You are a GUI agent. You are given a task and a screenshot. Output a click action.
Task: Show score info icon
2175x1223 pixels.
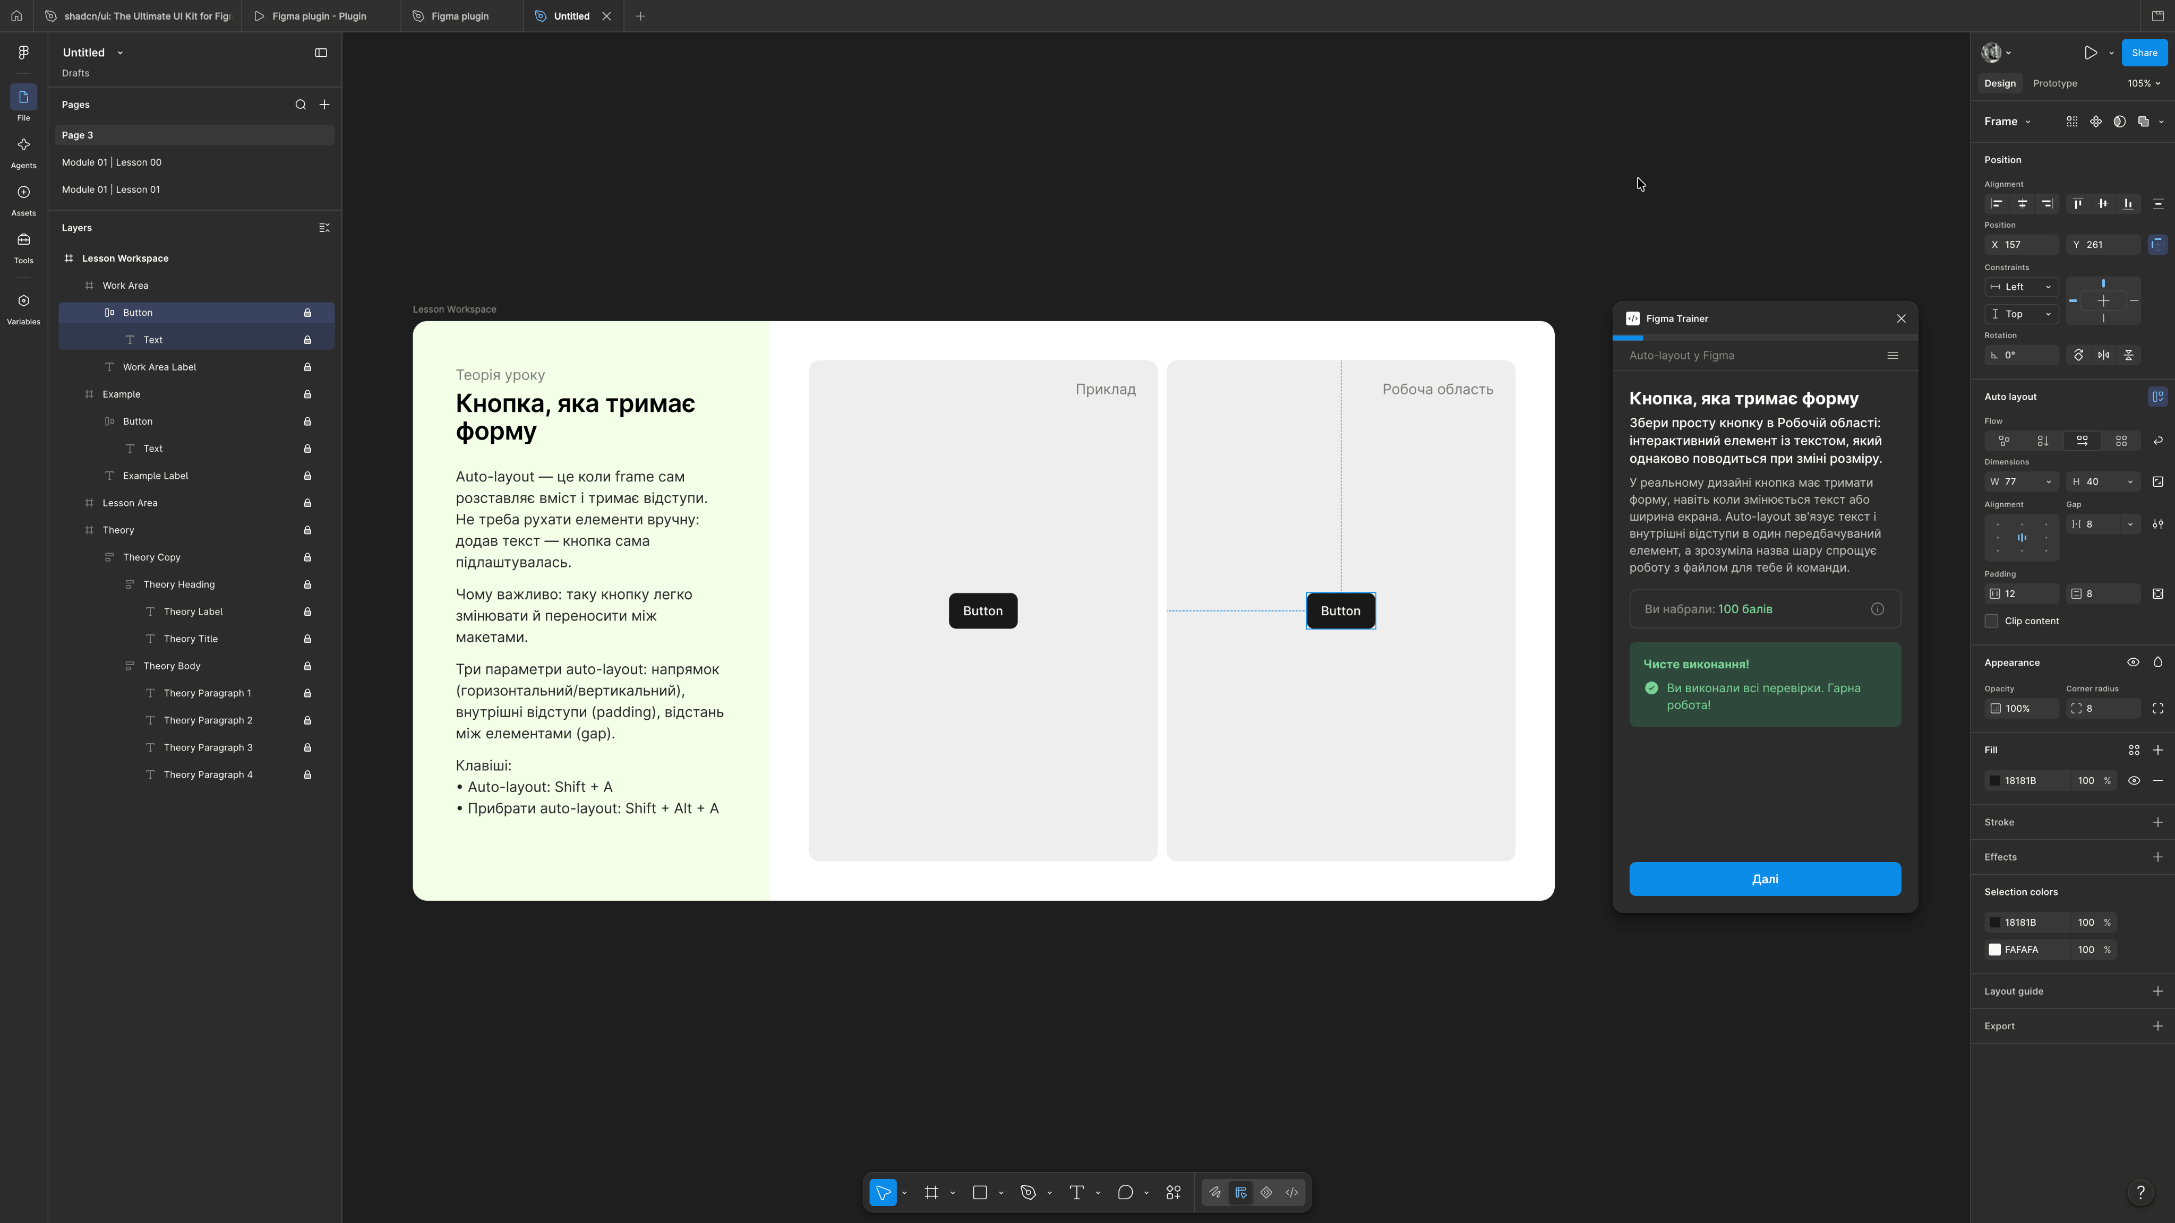pos(1877,609)
